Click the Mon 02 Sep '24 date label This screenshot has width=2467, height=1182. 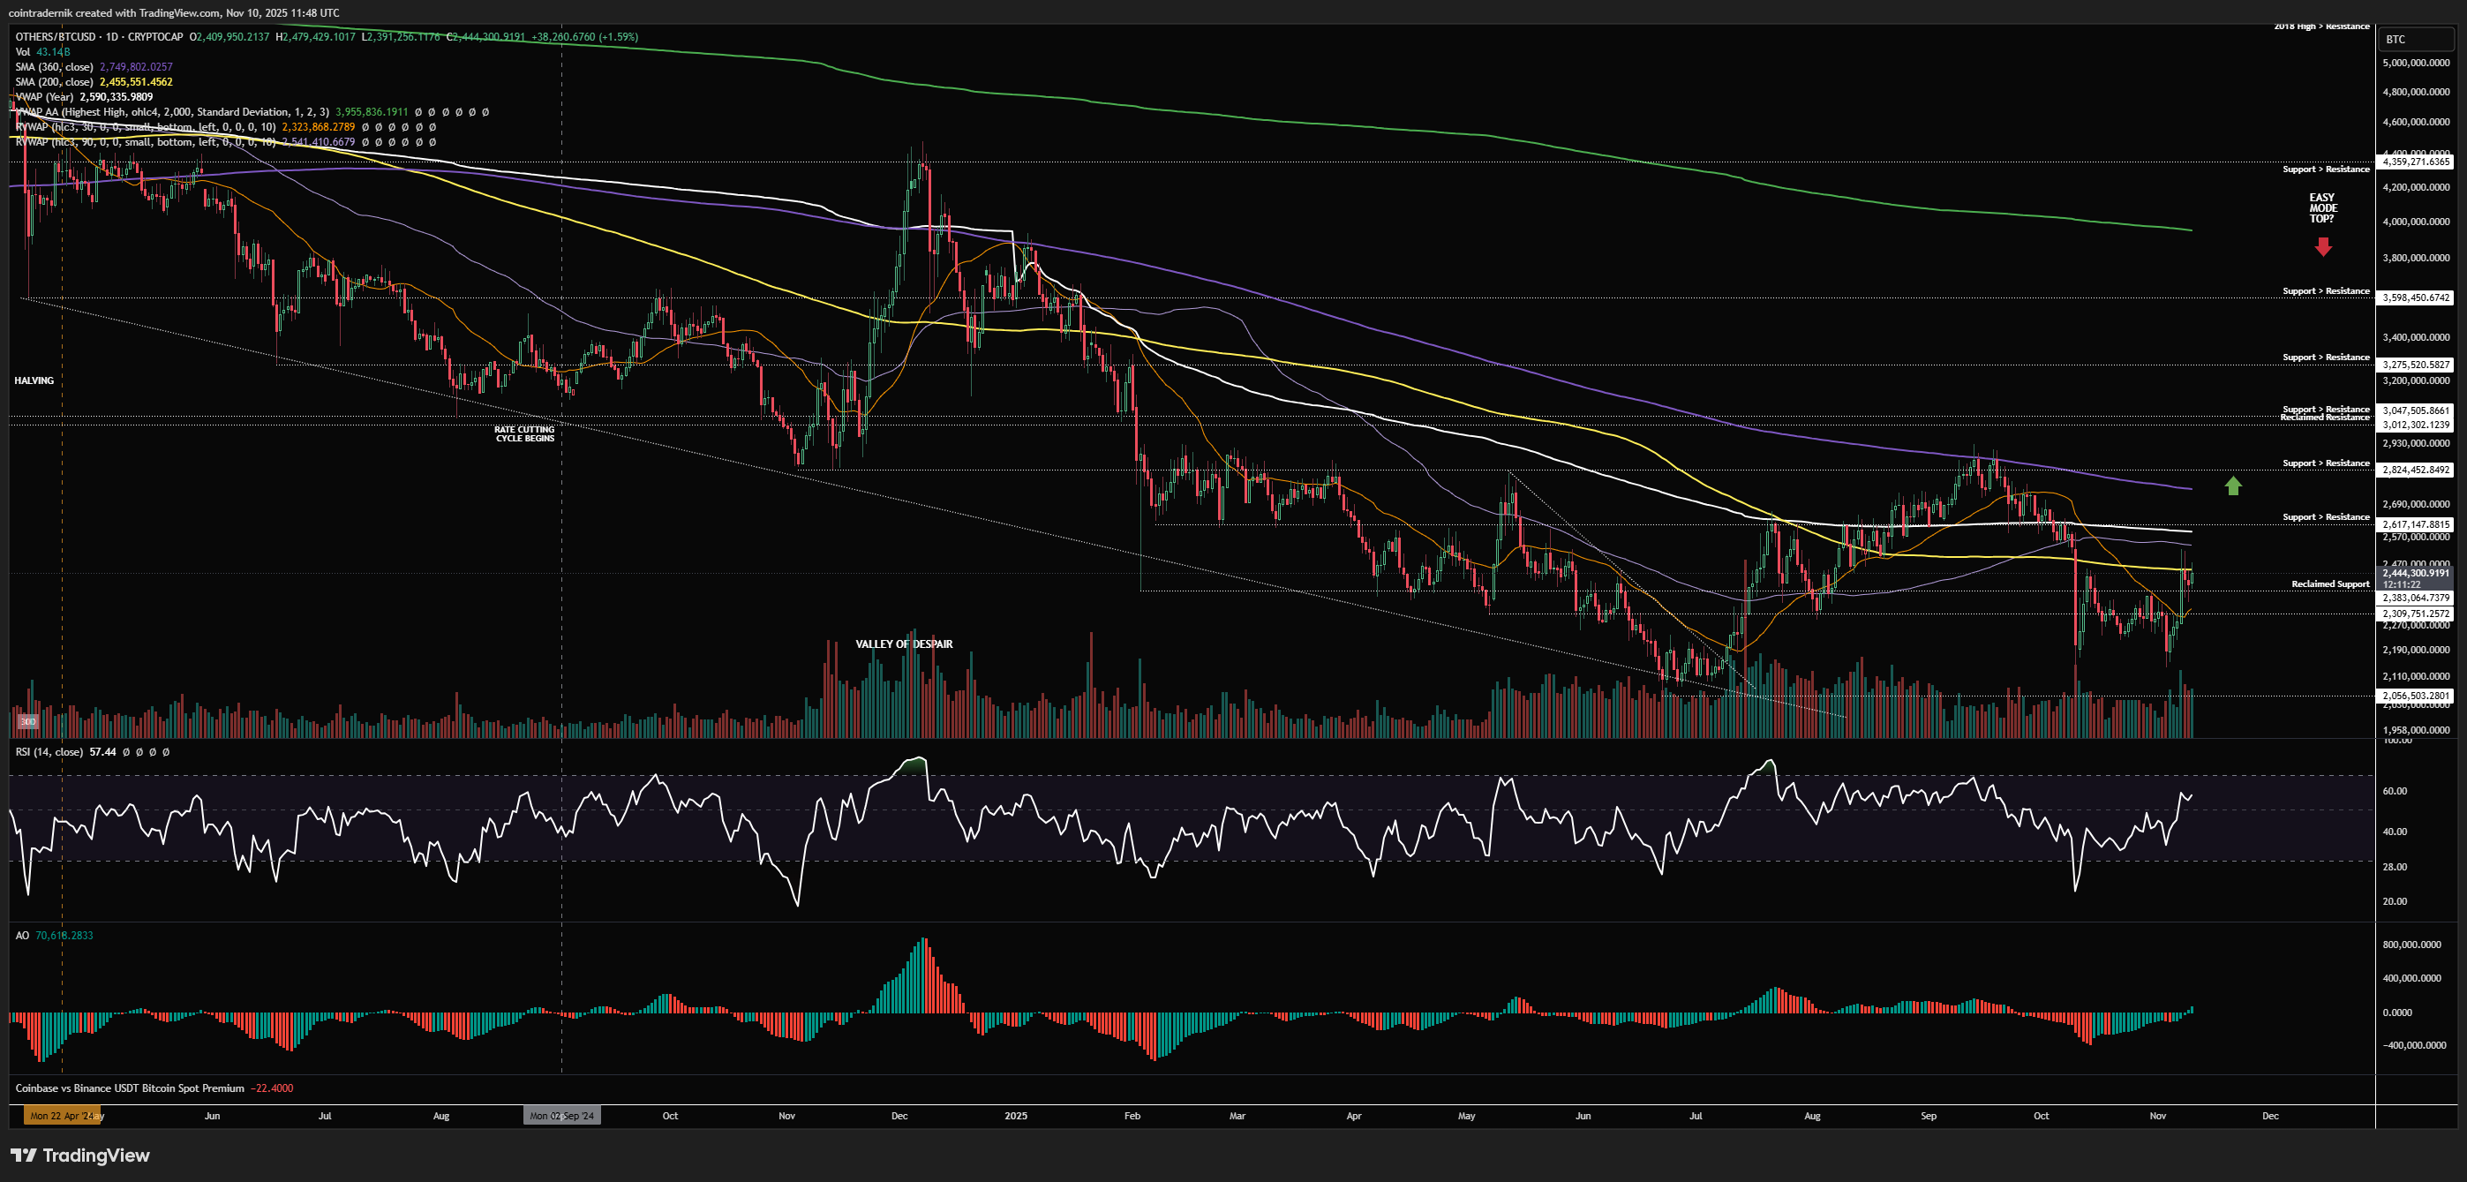pyautogui.click(x=561, y=1116)
